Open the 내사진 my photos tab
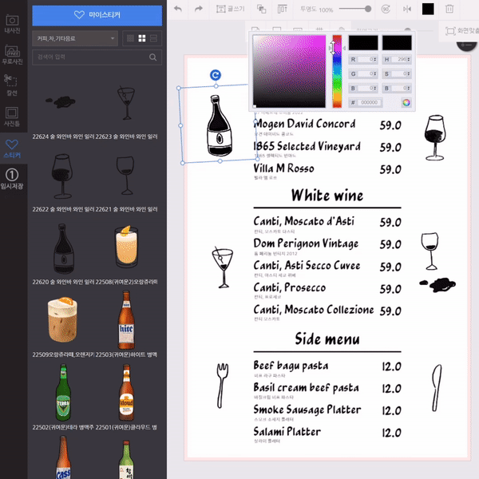Image resolution: width=479 pixels, height=479 pixels. coord(12,24)
